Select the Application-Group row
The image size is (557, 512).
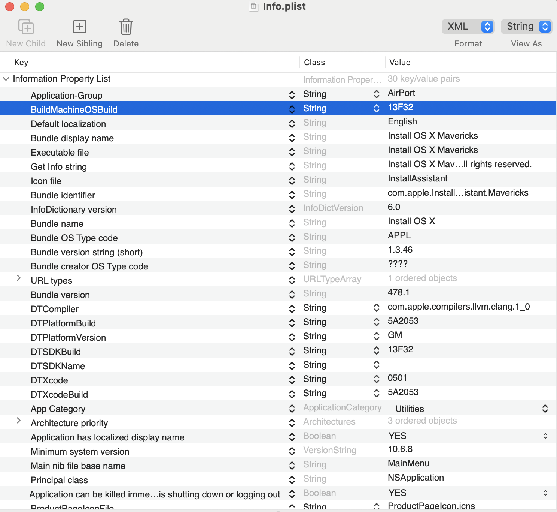click(278, 94)
